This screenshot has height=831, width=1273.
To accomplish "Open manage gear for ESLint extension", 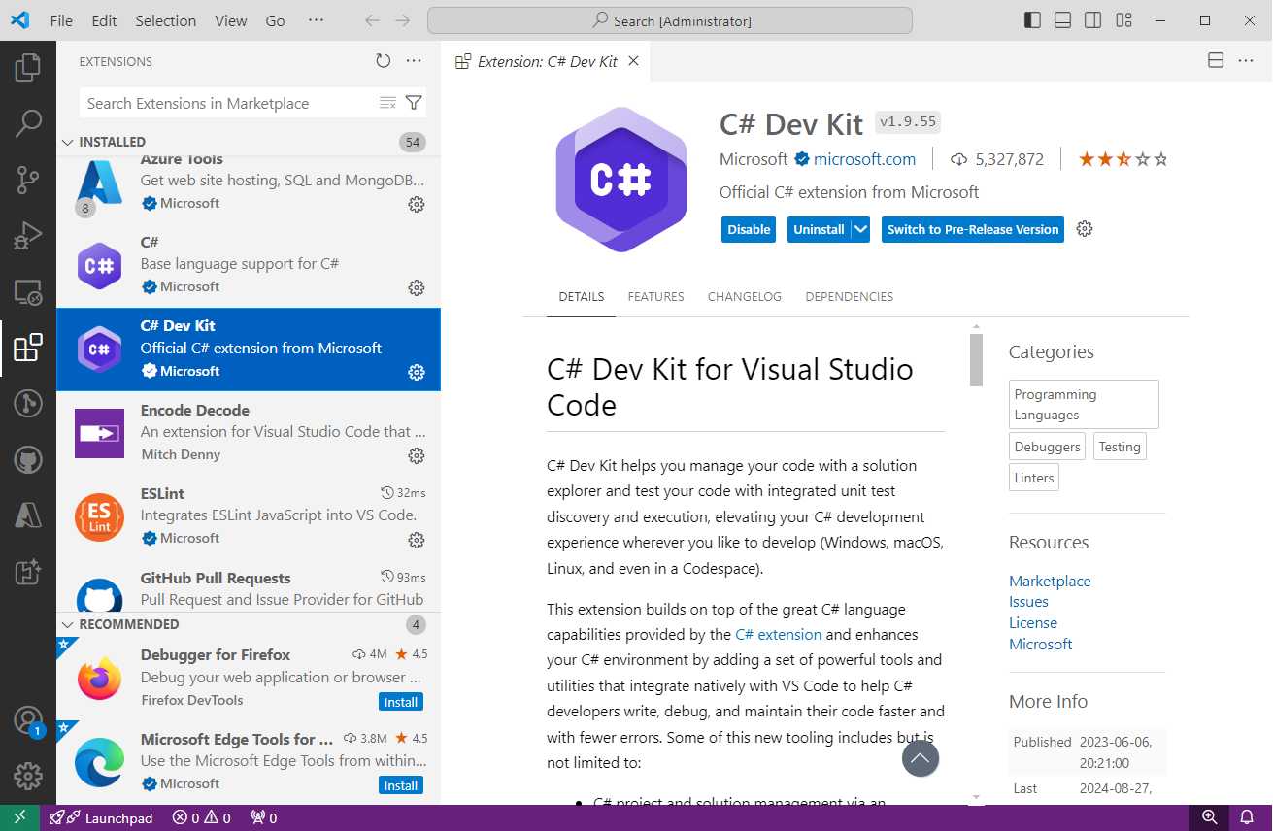I will pyautogui.click(x=417, y=540).
